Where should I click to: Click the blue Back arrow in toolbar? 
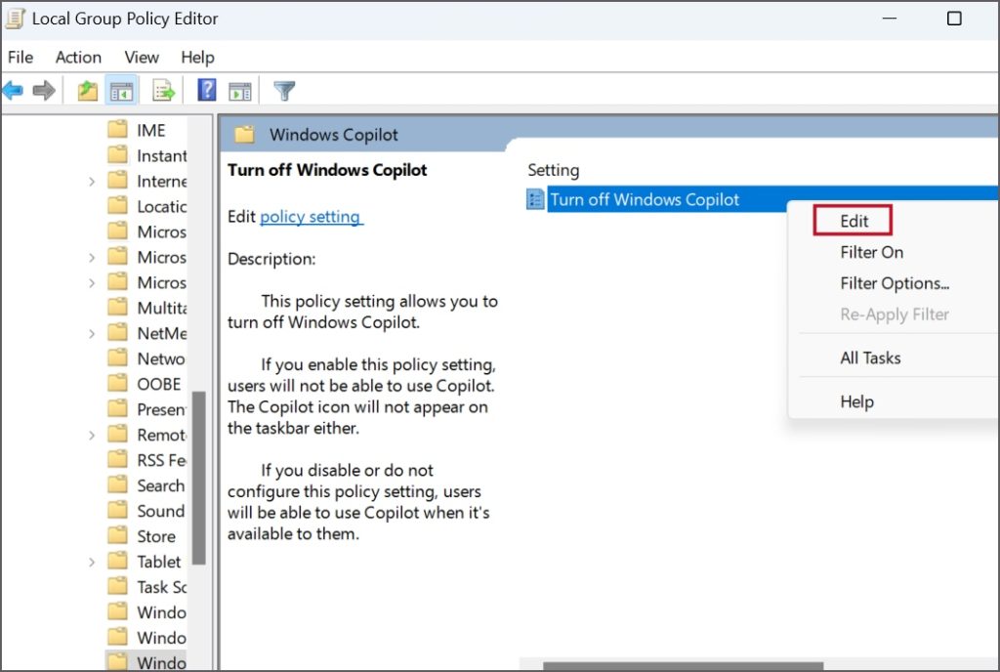[13, 91]
